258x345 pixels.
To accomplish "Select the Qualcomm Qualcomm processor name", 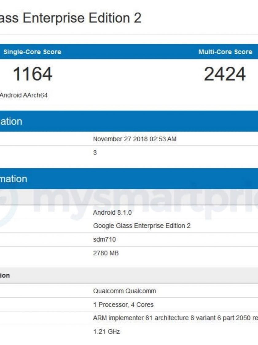I will [x=124, y=291].
